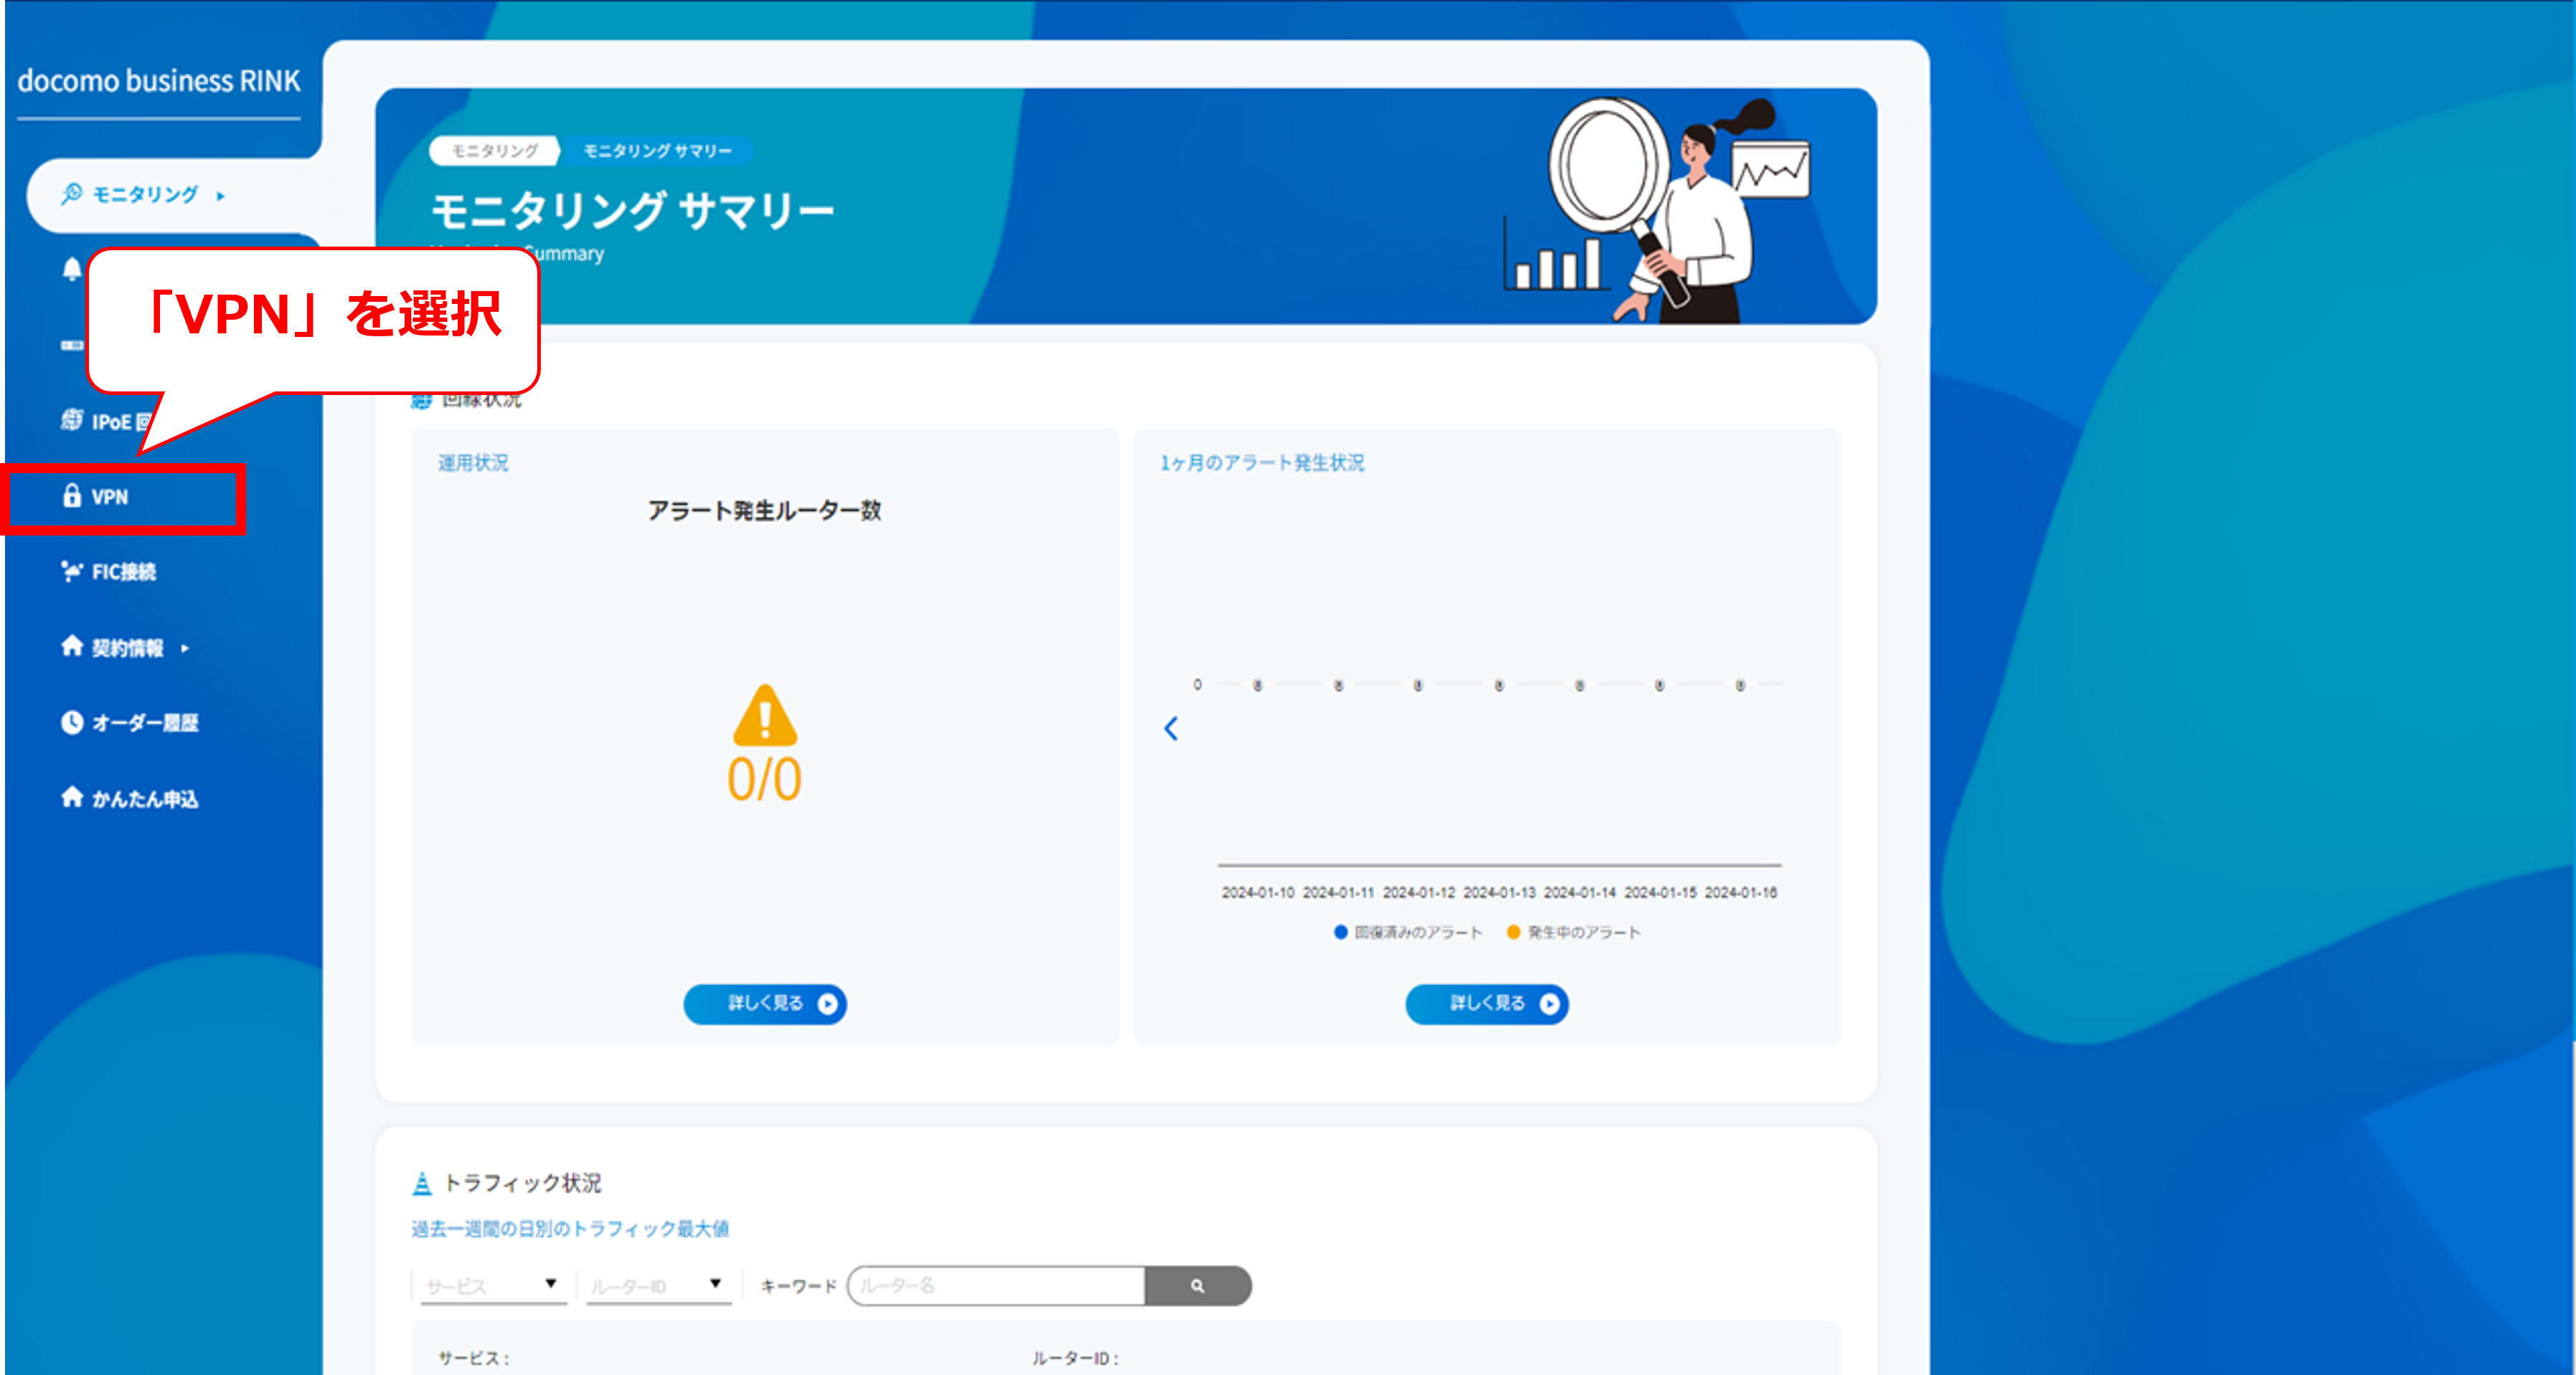Click the オーダー履歴 clock icon
The image size is (2576, 1375).
pos(72,721)
